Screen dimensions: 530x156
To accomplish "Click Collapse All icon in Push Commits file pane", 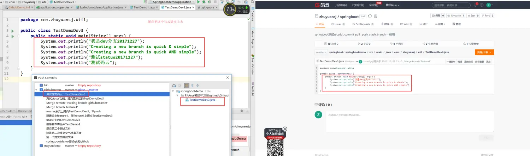I will tap(198, 86).
